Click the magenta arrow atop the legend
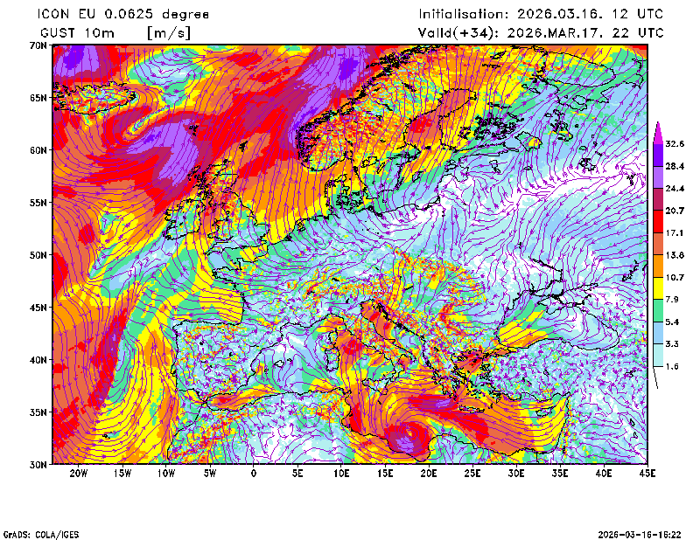The image size is (700, 540). click(656, 131)
